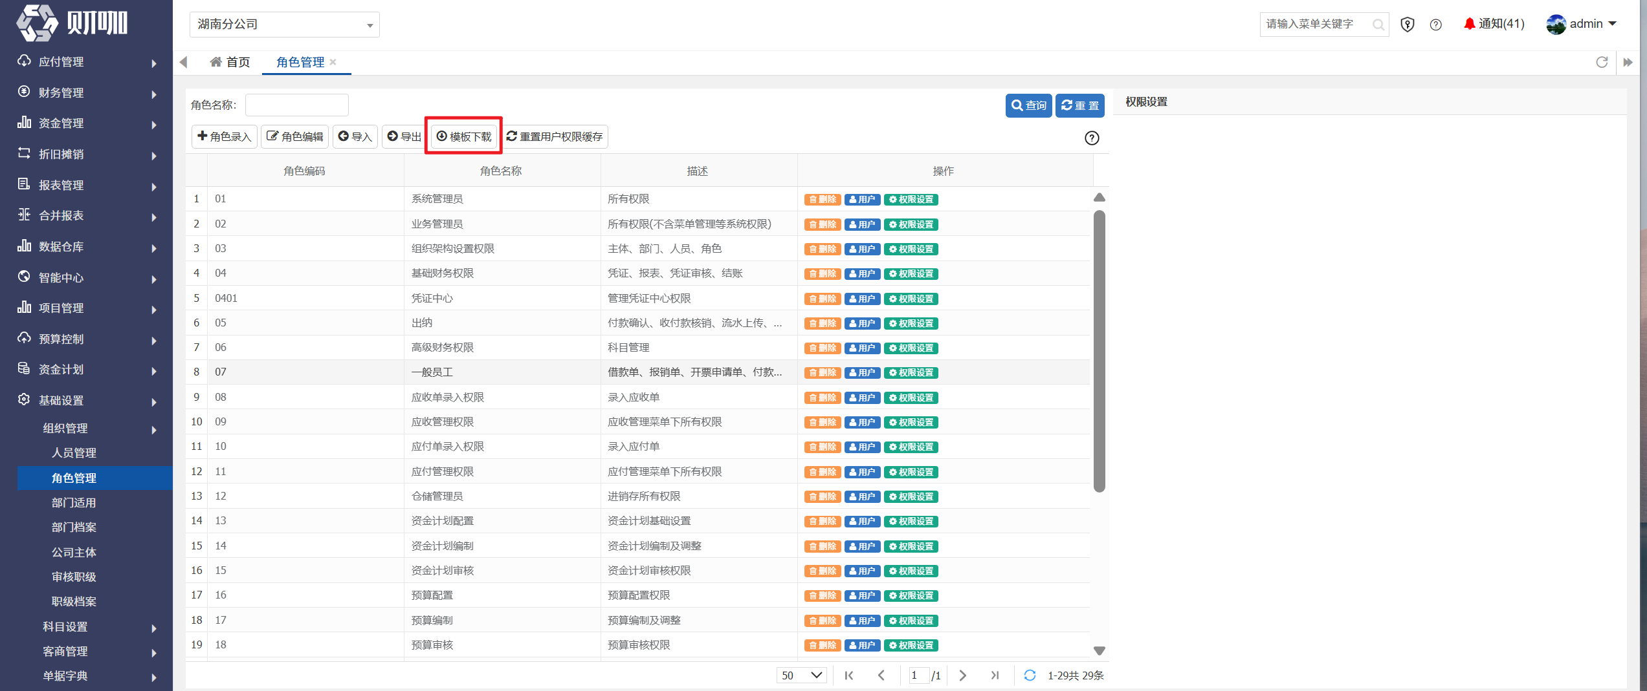Click the table vertical scrollbar thumb
1647x691 pixels.
(x=1099, y=350)
